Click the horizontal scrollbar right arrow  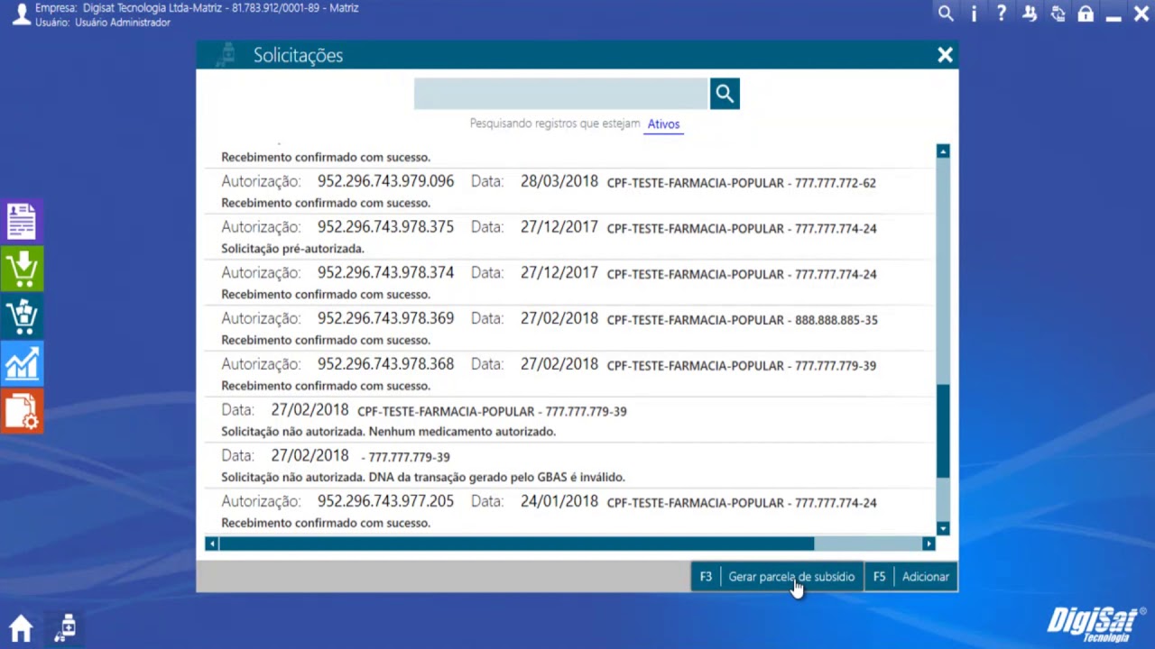click(929, 544)
